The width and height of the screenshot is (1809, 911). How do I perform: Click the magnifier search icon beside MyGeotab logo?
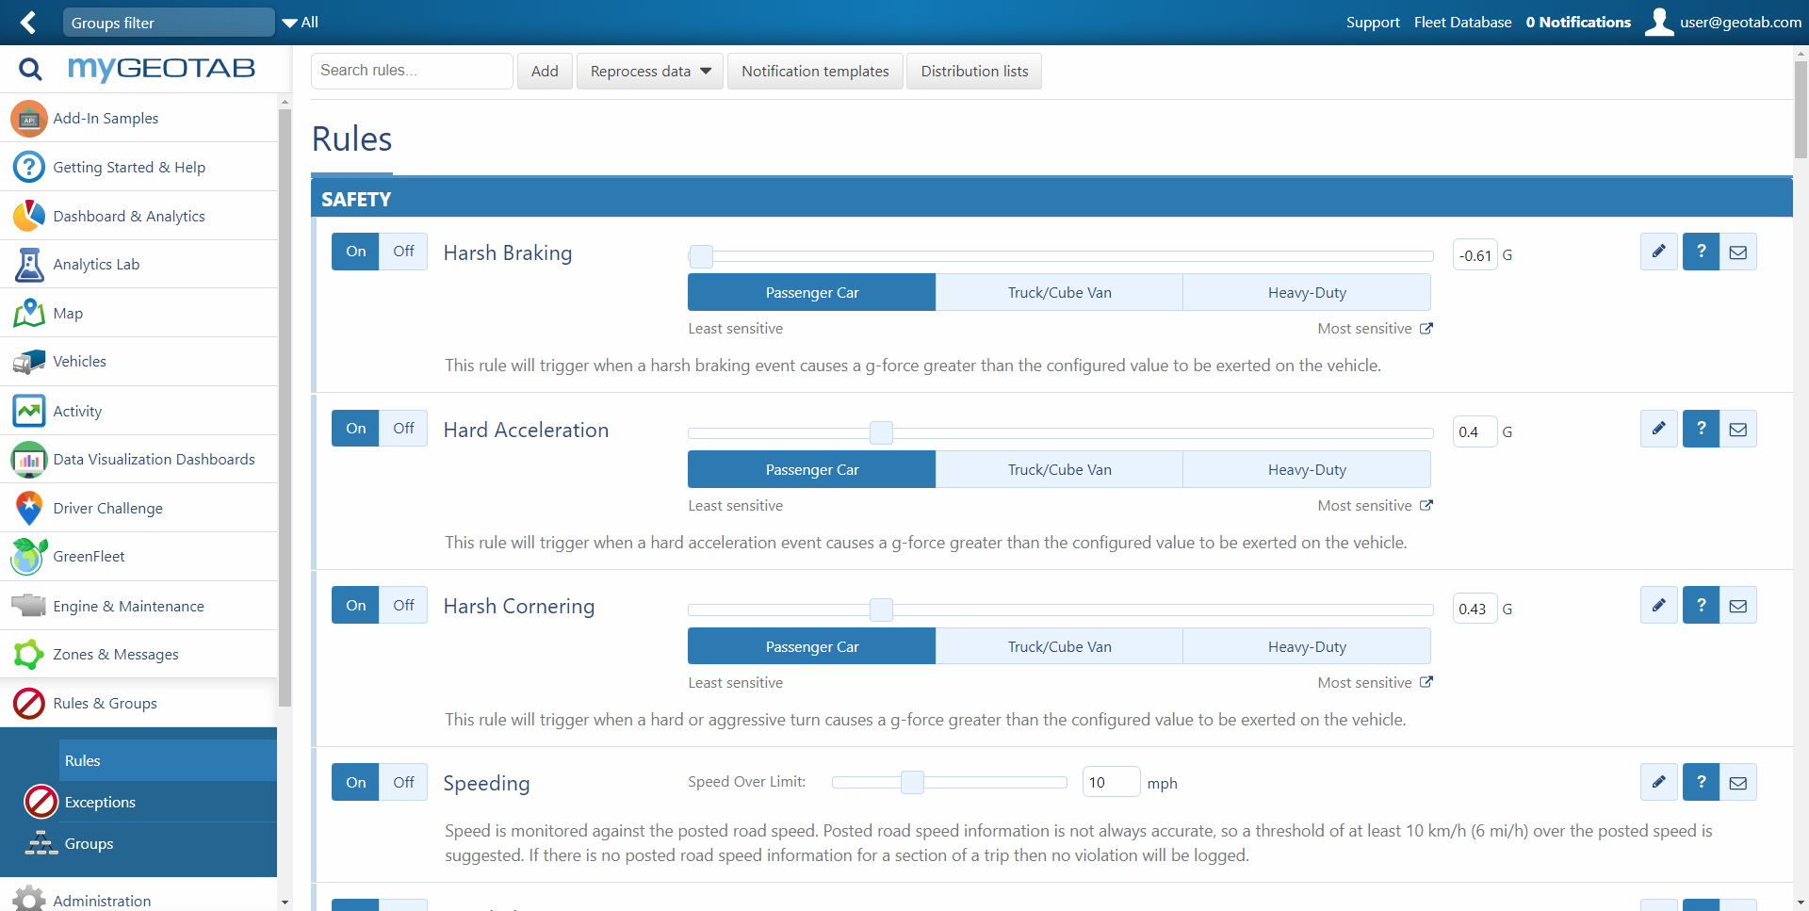click(x=30, y=69)
